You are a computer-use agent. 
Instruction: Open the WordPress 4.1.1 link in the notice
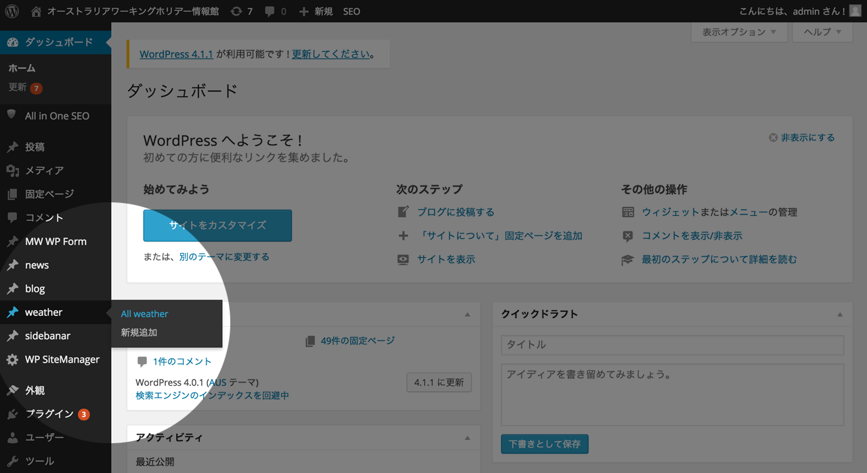coord(176,54)
